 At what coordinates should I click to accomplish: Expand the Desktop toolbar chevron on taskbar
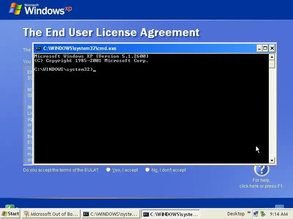click(249, 212)
